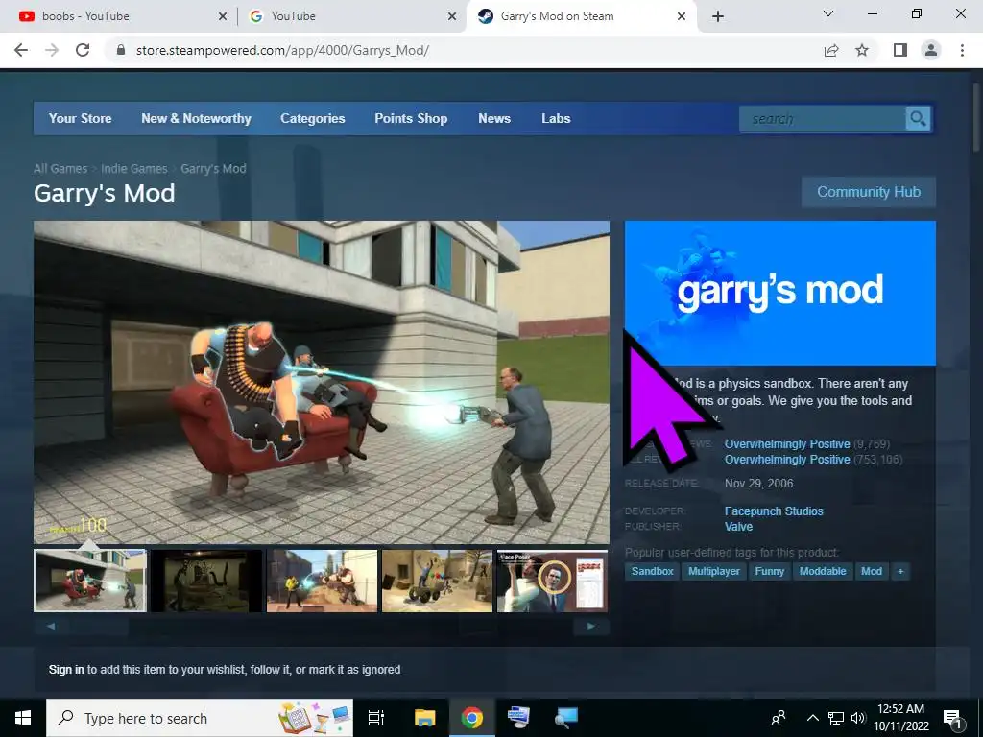Select the dark room screenshot thumbnail
The image size is (983, 737).
click(x=206, y=581)
